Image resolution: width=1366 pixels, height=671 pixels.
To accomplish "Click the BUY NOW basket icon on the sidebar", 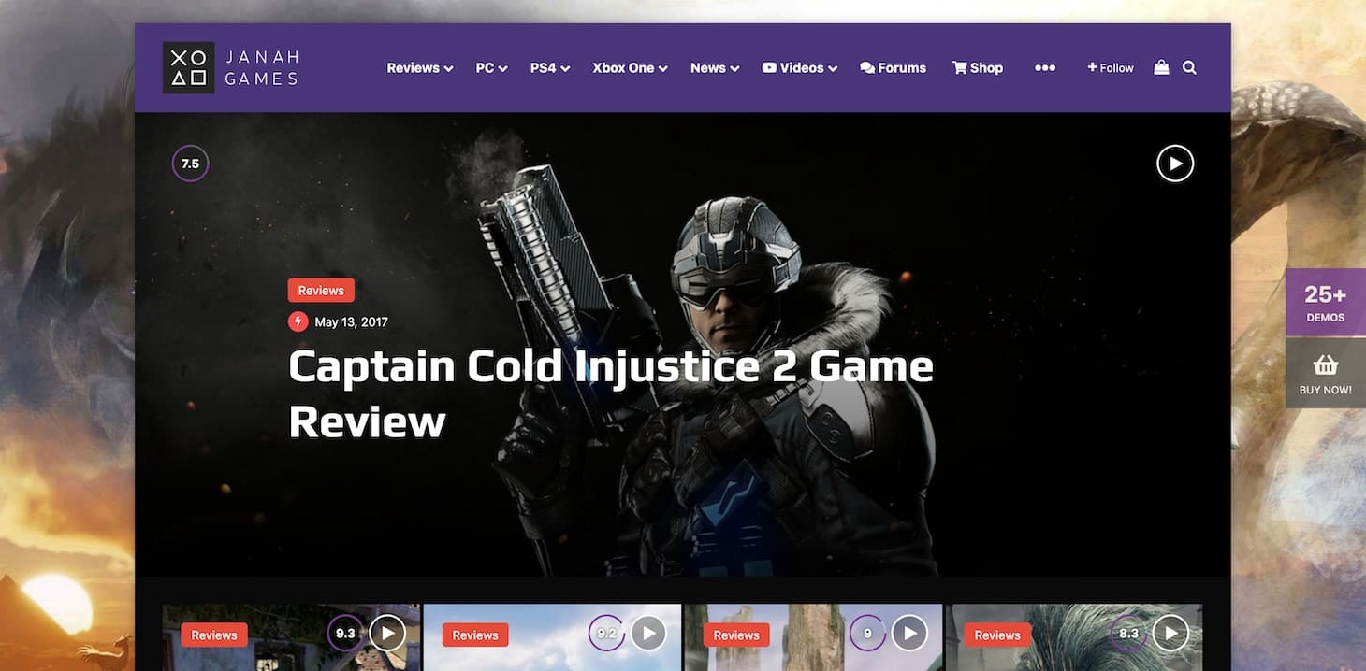I will [x=1325, y=364].
